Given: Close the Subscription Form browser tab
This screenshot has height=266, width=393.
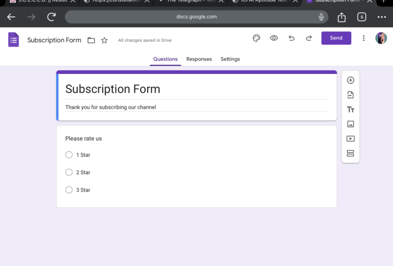Looking at the screenshot, I should click(x=369, y=1).
